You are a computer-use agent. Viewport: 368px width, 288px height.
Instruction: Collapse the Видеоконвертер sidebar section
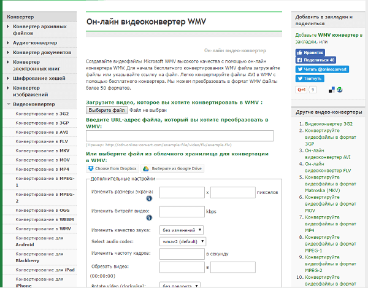pyautogui.click(x=34, y=104)
